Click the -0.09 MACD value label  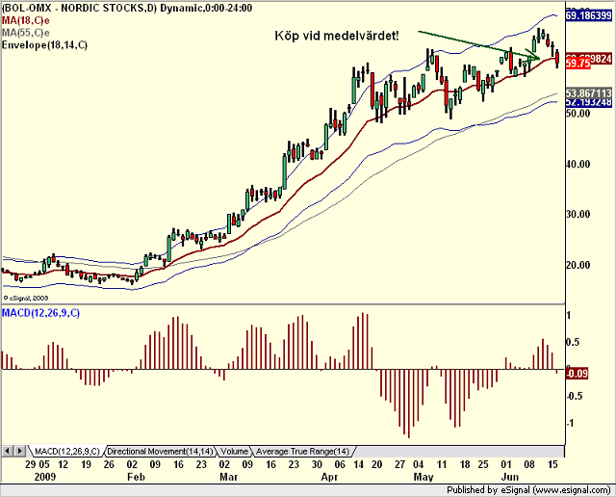(577, 374)
